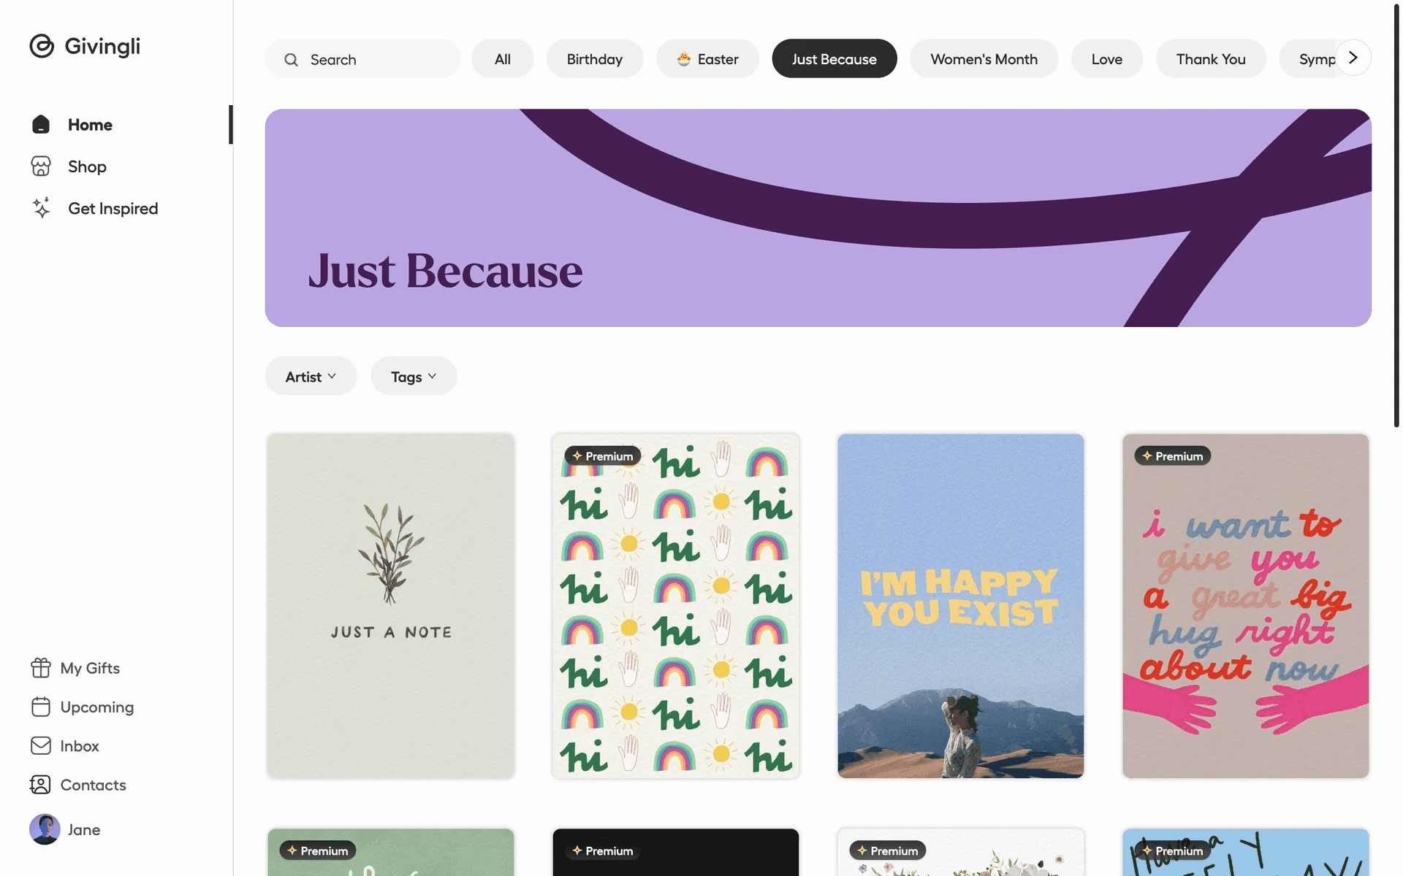Show more categories with right arrow

point(1353,58)
